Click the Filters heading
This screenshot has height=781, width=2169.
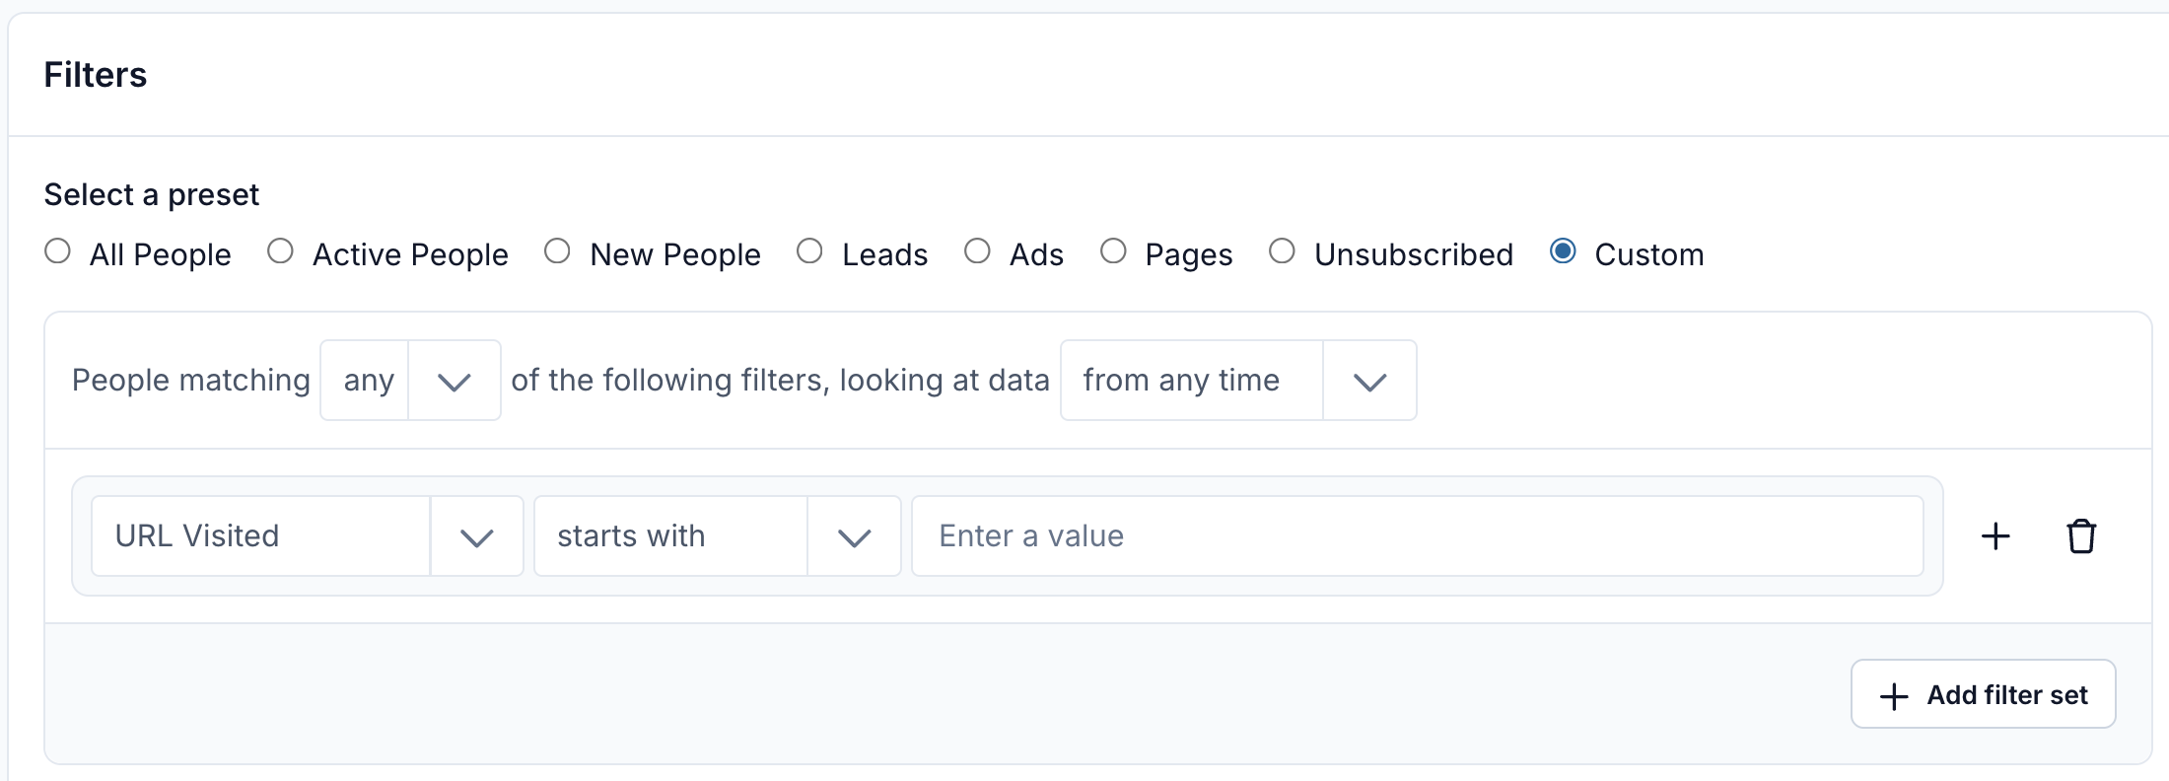[96, 75]
